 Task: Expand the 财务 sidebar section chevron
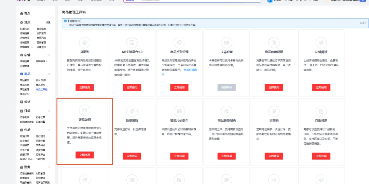[x=49, y=167]
